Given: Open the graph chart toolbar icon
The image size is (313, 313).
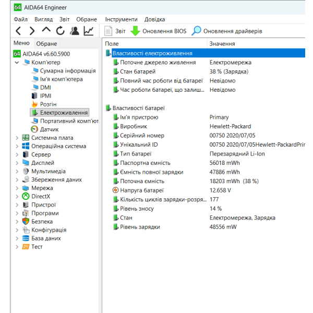Looking at the screenshot, I should click(x=89, y=31).
